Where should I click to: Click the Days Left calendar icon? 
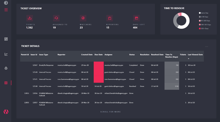point(136,18)
